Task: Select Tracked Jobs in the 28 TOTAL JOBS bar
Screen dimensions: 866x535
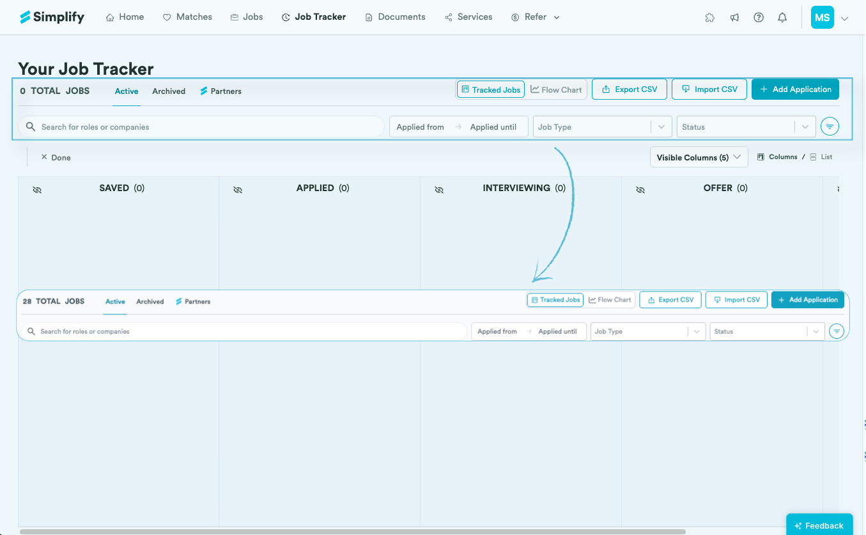Action: point(555,300)
